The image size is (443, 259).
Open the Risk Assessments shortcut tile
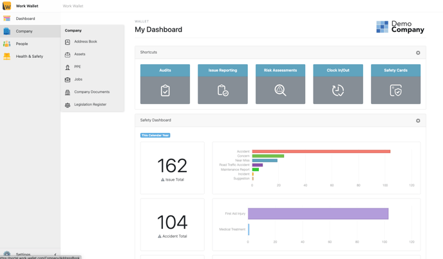280,84
